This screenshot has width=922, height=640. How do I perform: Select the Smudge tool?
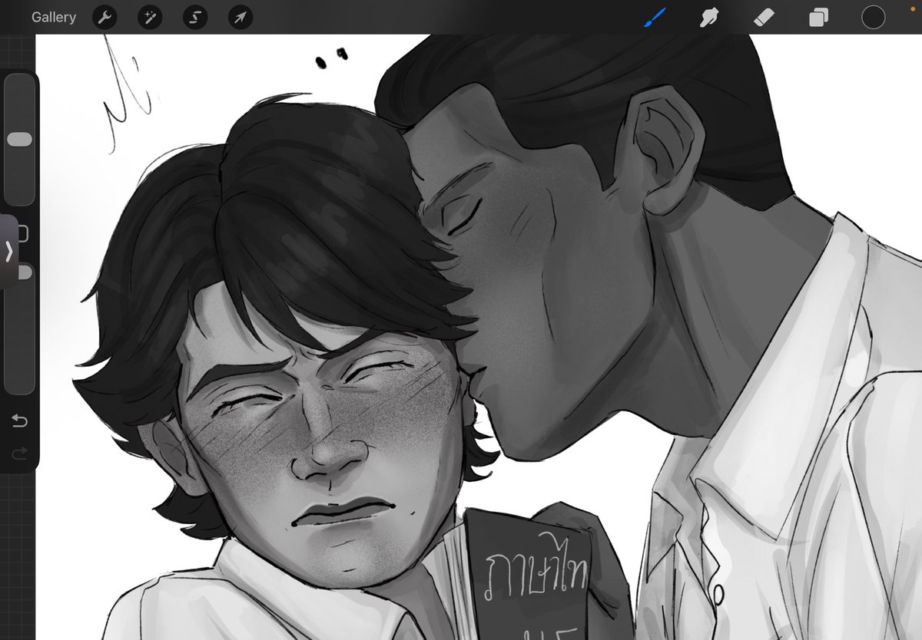click(710, 17)
